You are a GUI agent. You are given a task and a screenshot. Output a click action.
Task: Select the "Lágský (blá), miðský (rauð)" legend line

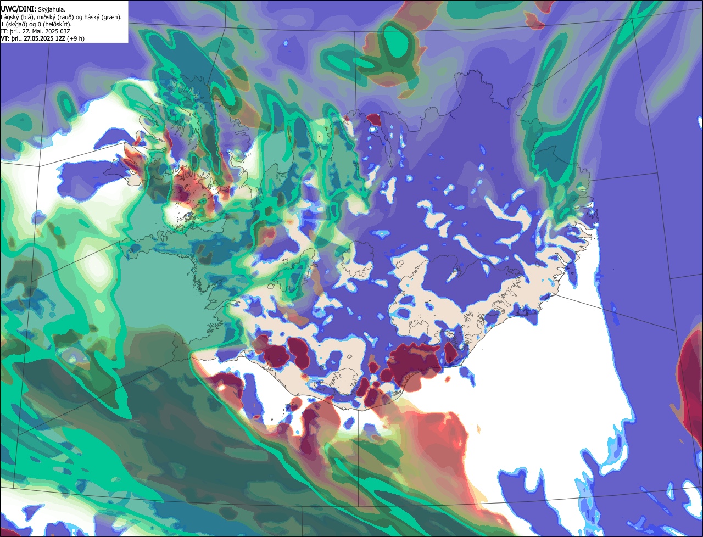click(62, 17)
